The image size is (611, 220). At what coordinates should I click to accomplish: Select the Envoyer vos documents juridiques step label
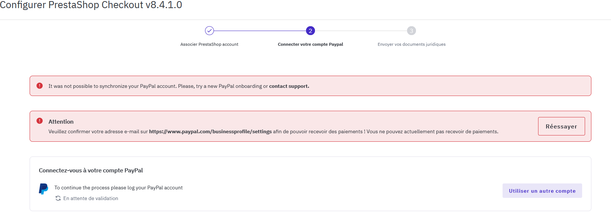(x=412, y=44)
